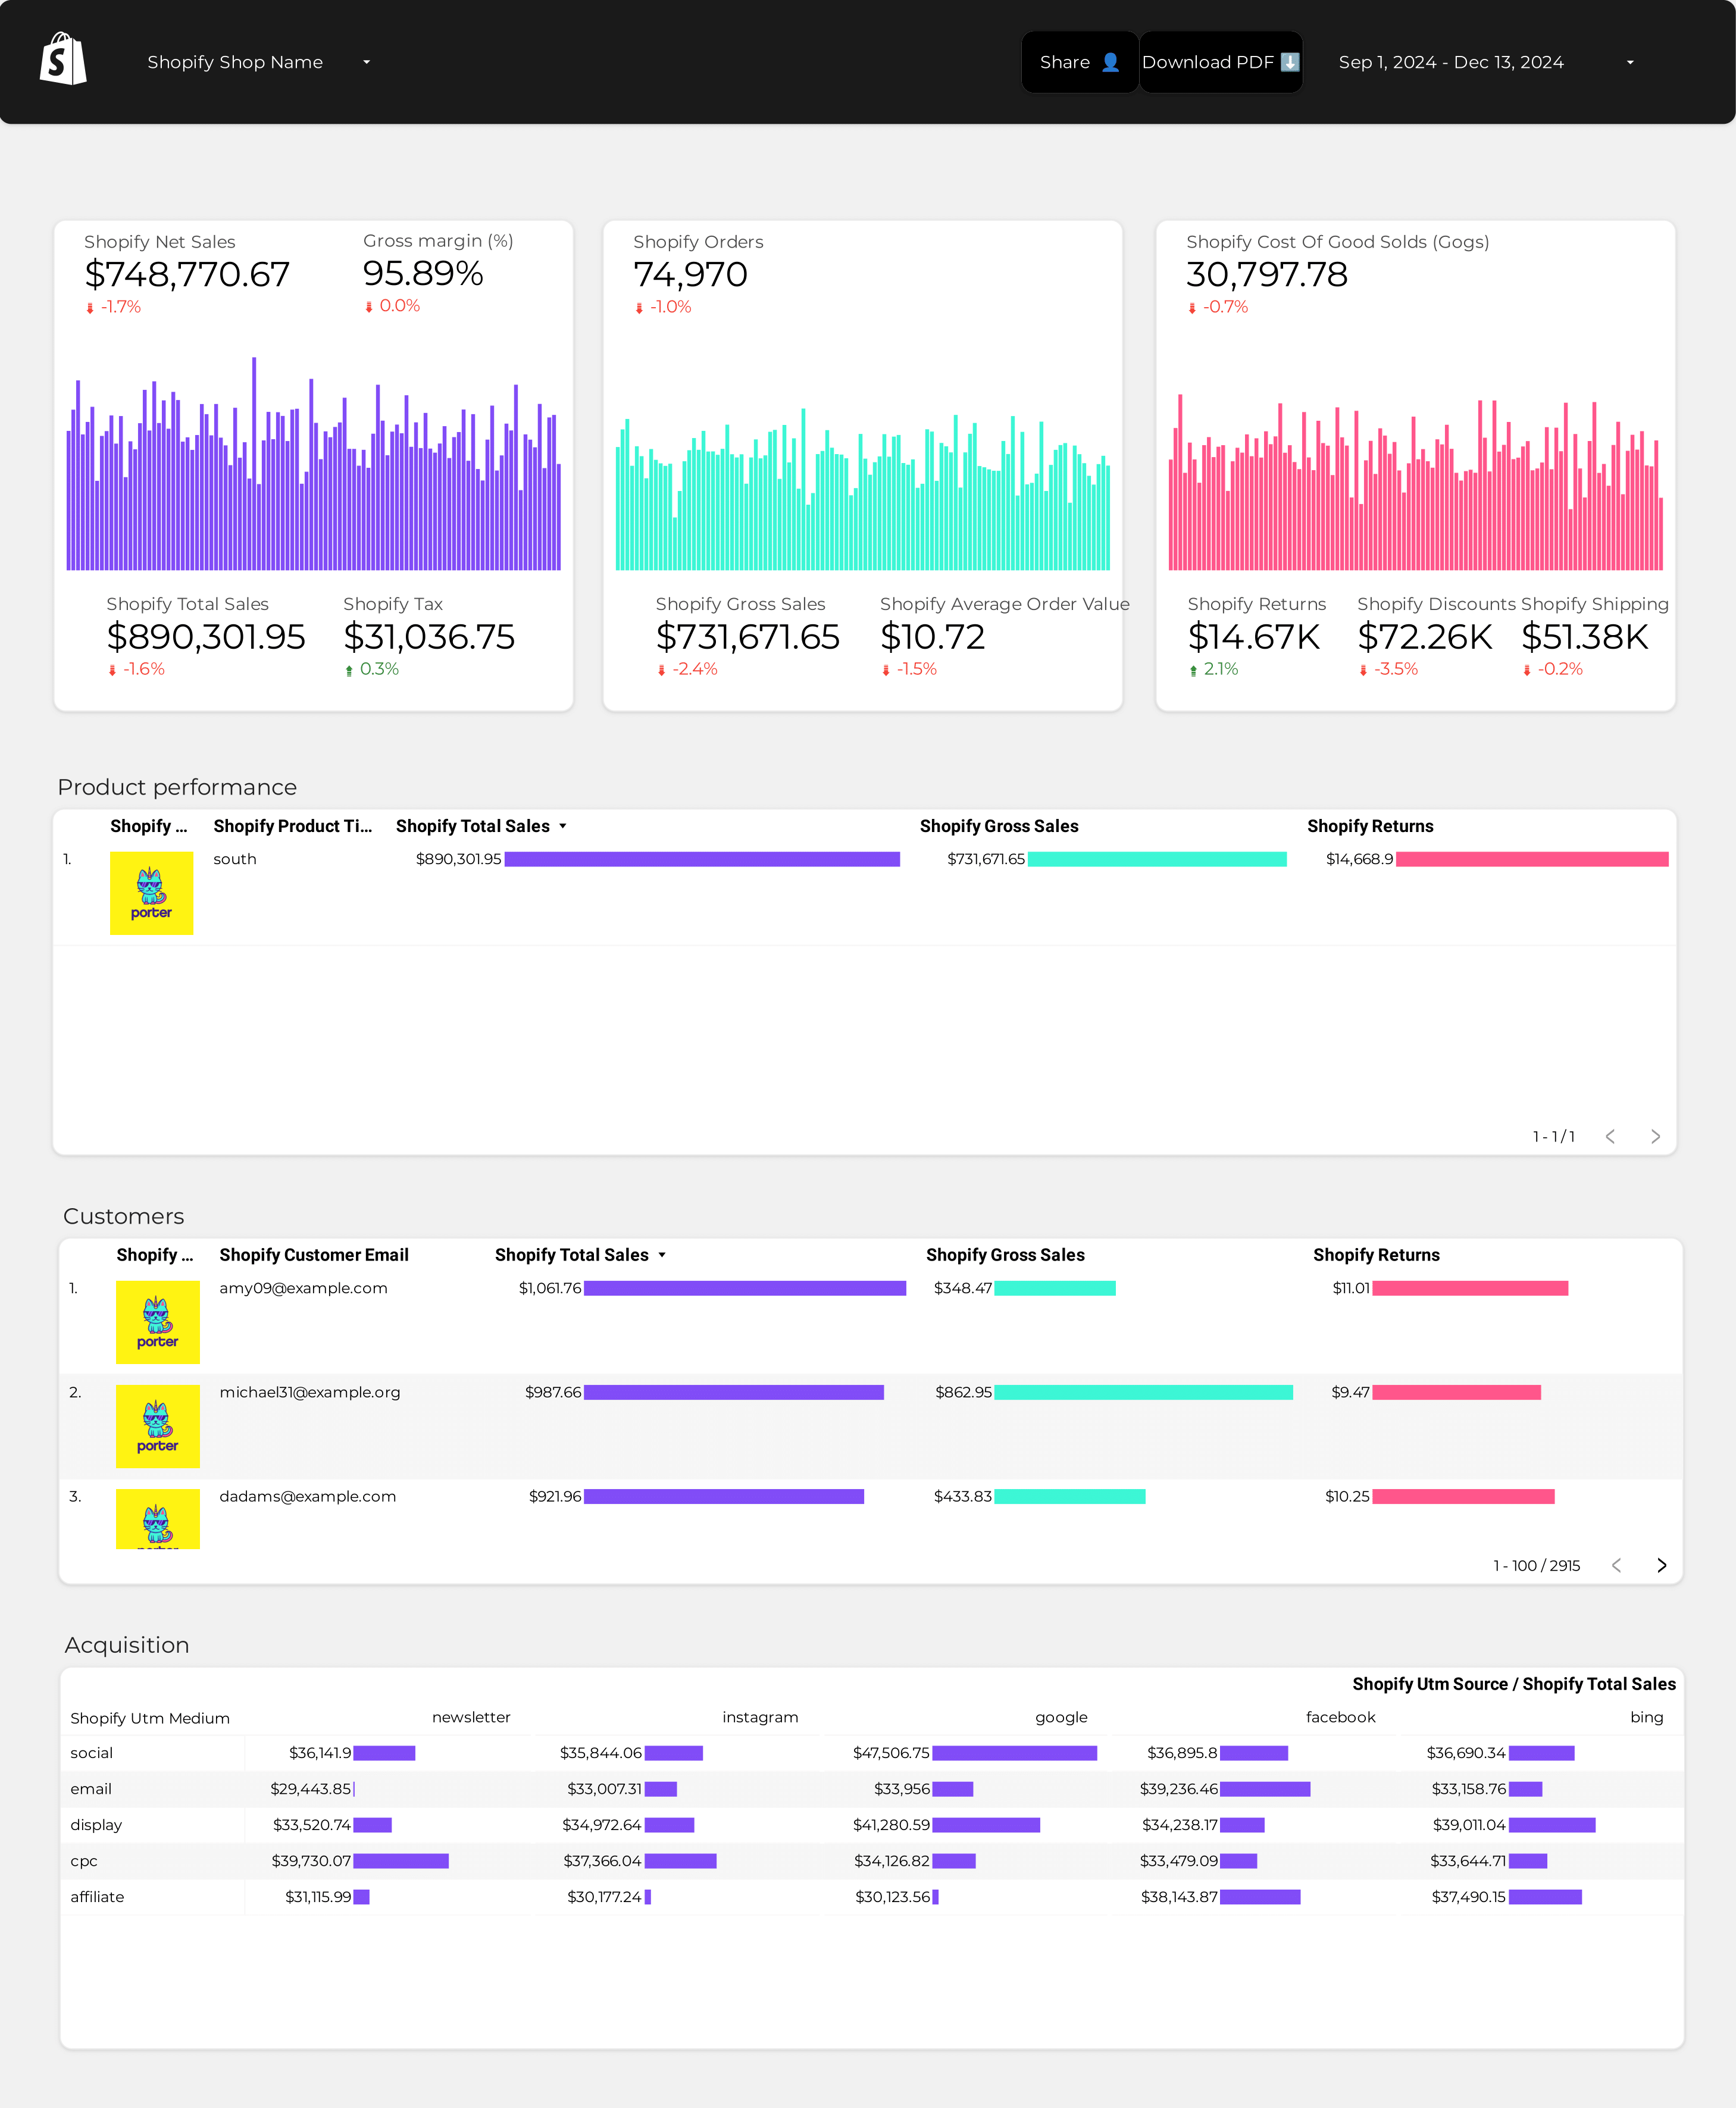Click the Cost of Goods Sold value 30,797.78
The image size is (1736, 2108).
(x=1267, y=274)
